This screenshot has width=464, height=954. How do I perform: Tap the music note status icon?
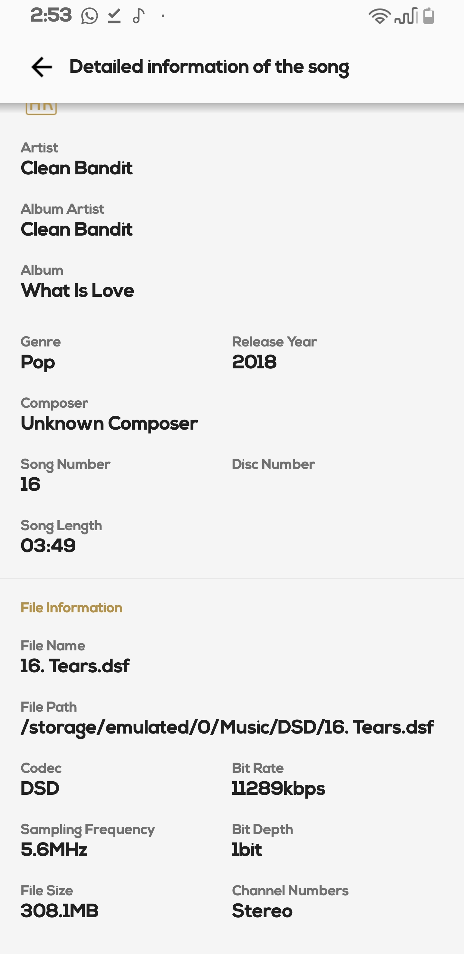(139, 16)
